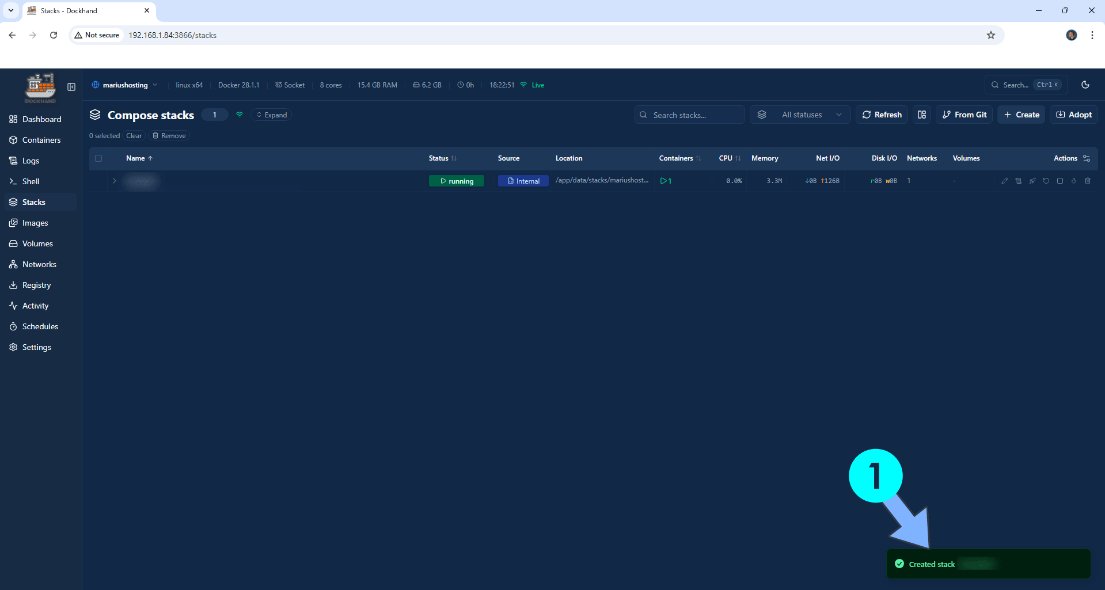Screen dimensions: 1105x590
Task: Click the Adopt button
Action: point(1073,115)
